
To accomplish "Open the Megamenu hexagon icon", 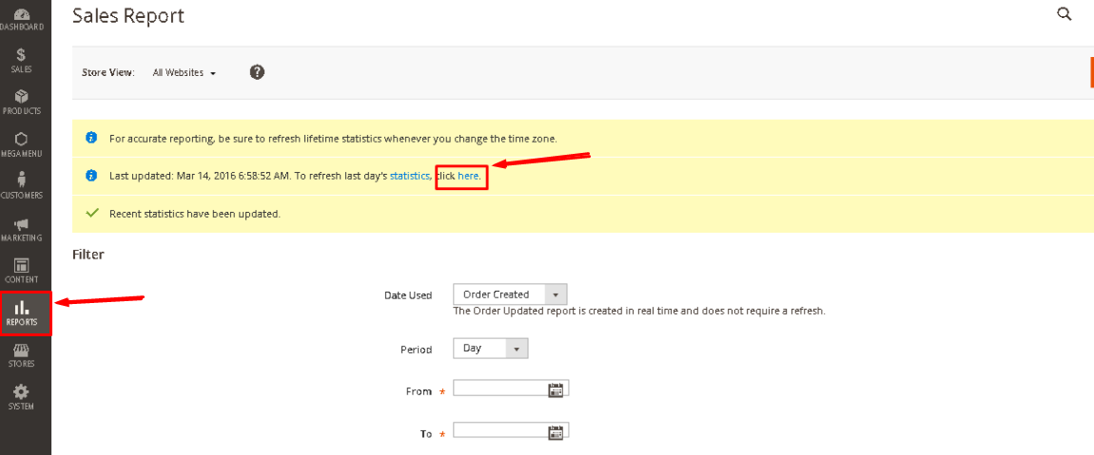I will click(22, 144).
